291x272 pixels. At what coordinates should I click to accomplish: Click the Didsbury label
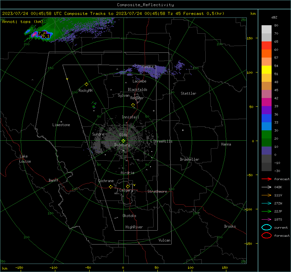tap(122, 145)
